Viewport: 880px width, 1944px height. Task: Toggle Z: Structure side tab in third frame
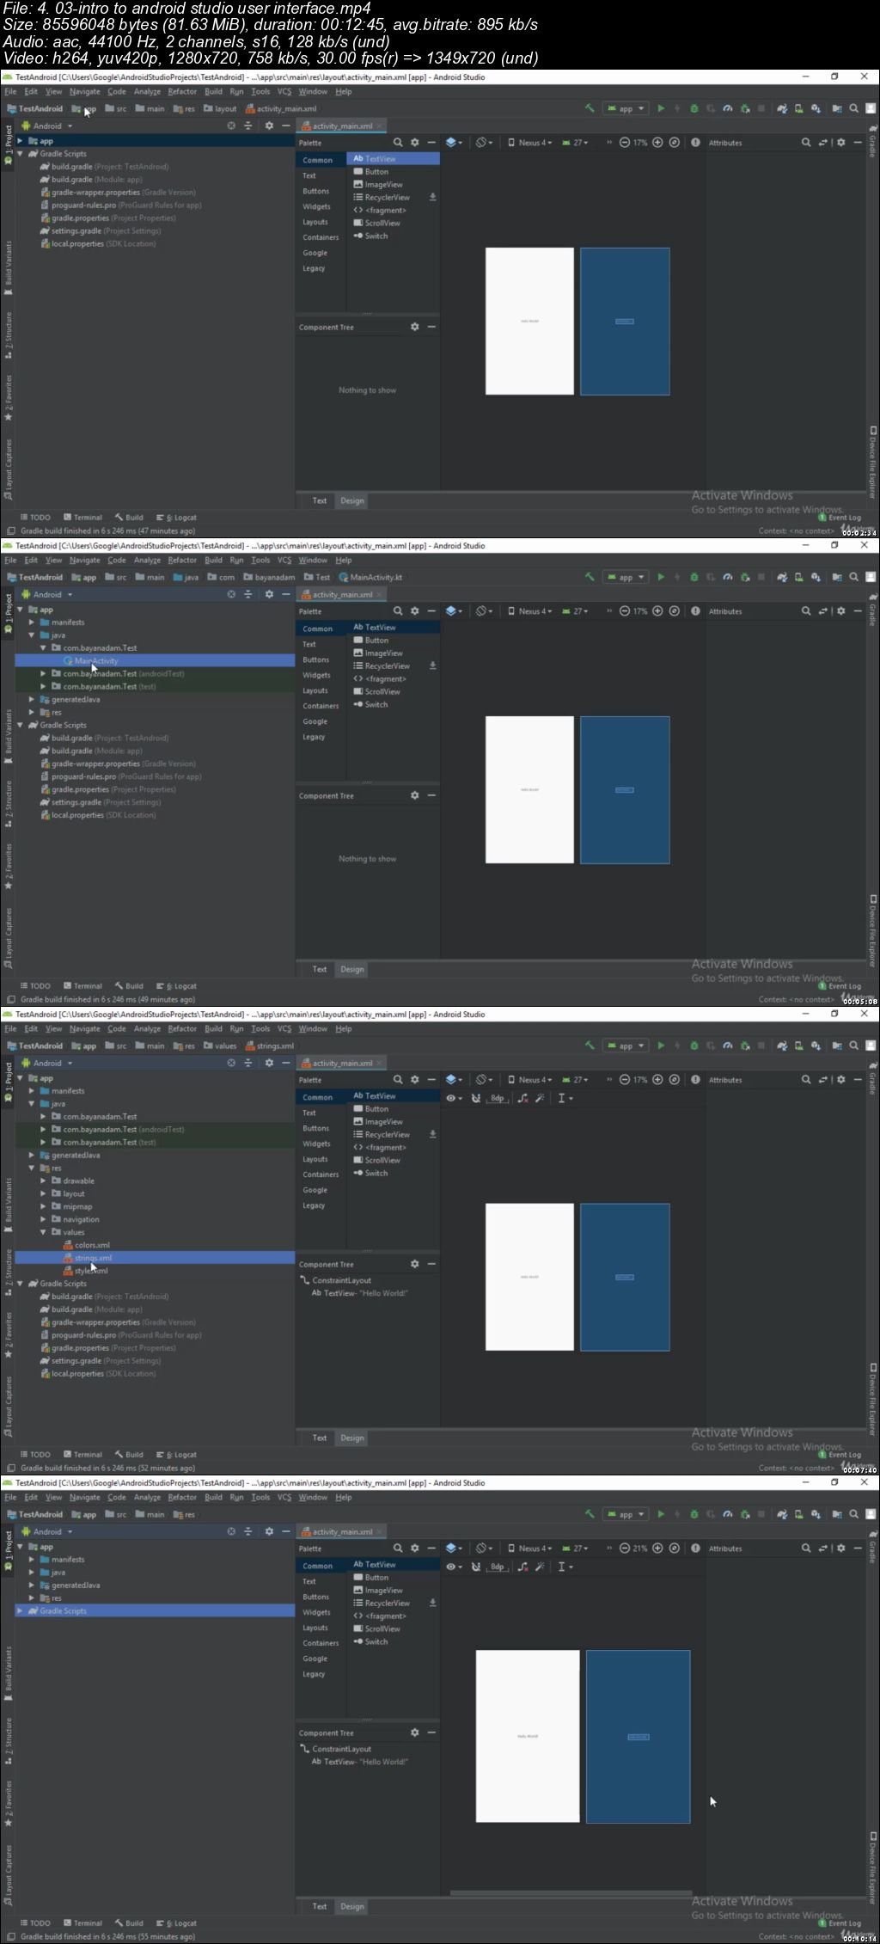(x=9, y=1274)
